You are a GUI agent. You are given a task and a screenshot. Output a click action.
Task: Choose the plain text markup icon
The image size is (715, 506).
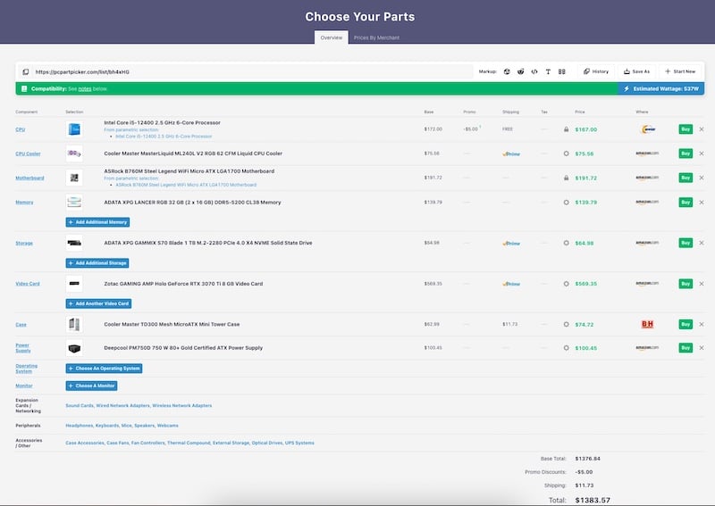(x=548, y=71)
